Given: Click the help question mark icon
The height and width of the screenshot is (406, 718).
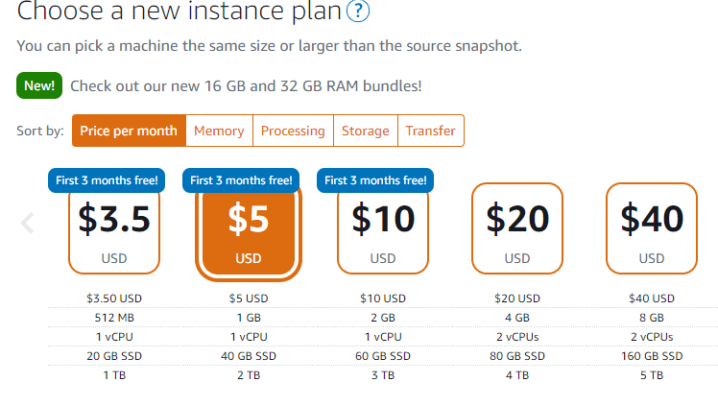Looking at the screenshot, I should click(x=359, y=12).
